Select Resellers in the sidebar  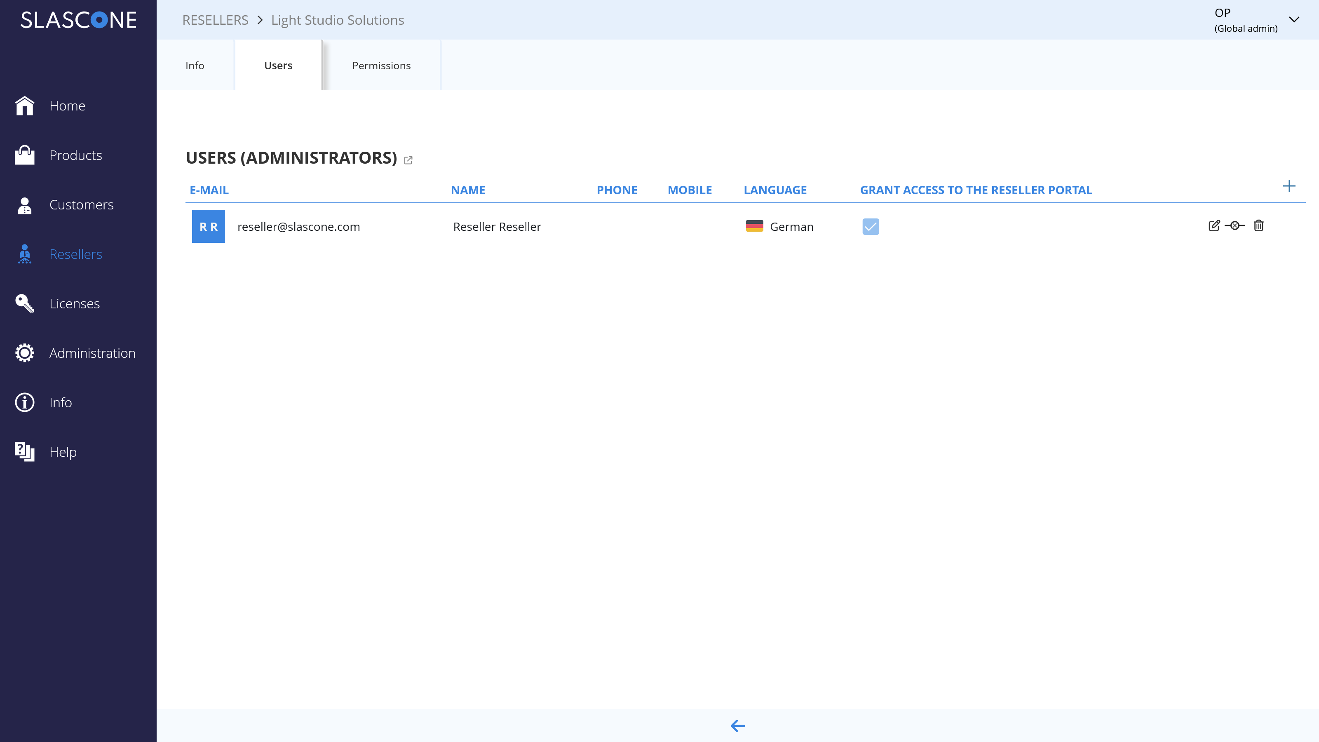[76, 254]
